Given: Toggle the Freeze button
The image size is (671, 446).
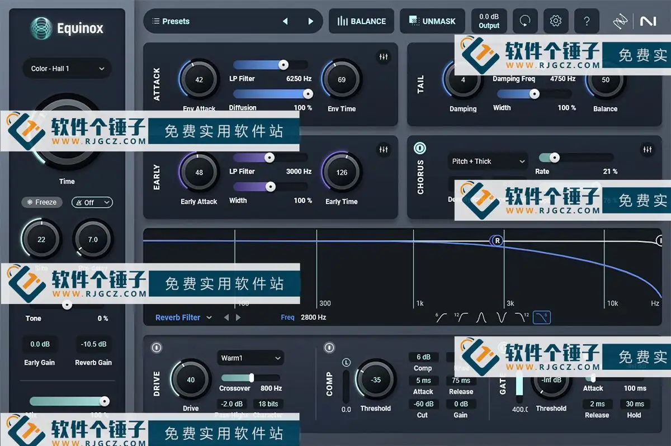Looking at the screenshot, I should pyautogui.click(x=42, y=202).
